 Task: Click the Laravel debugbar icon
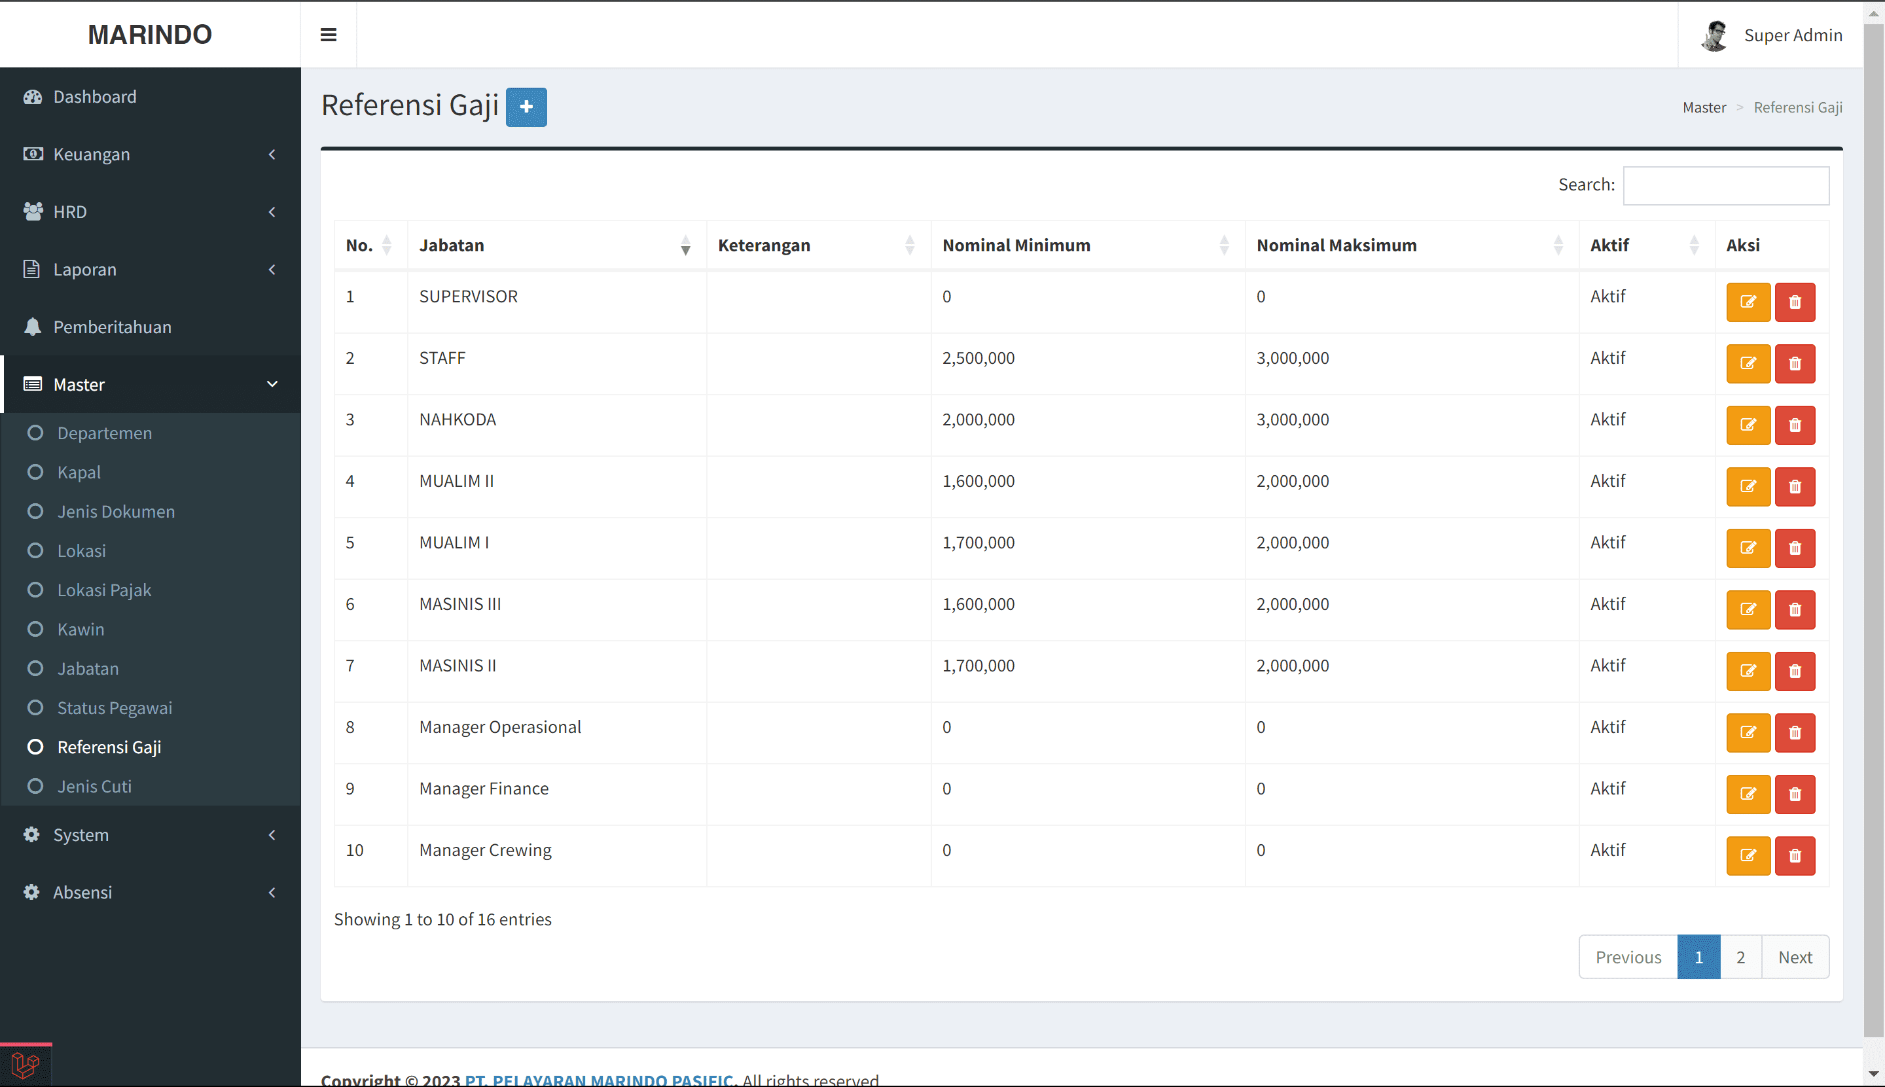click(x=26, y=1065)
